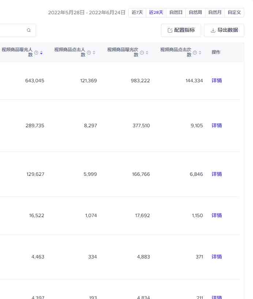Click the 视频商品曝光次数 column header
253x299 pixels.
click(123, 52)
